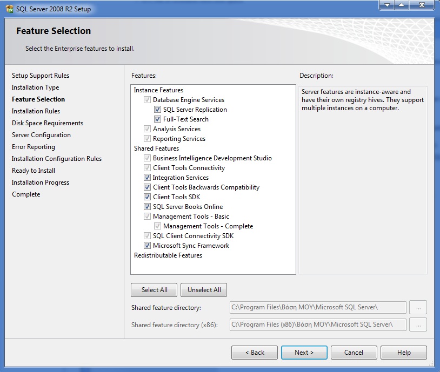This screenshot has height=372, width=440.
Task: Select Installation Type step
Action: click(35, 87)
